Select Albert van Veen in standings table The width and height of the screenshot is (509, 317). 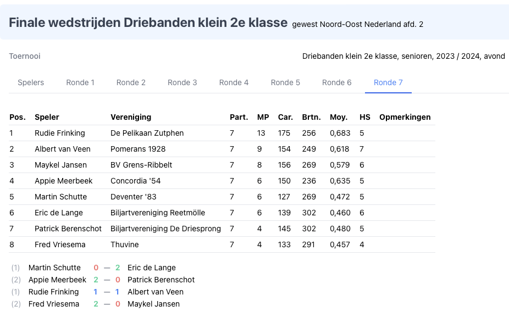[63, 149]
